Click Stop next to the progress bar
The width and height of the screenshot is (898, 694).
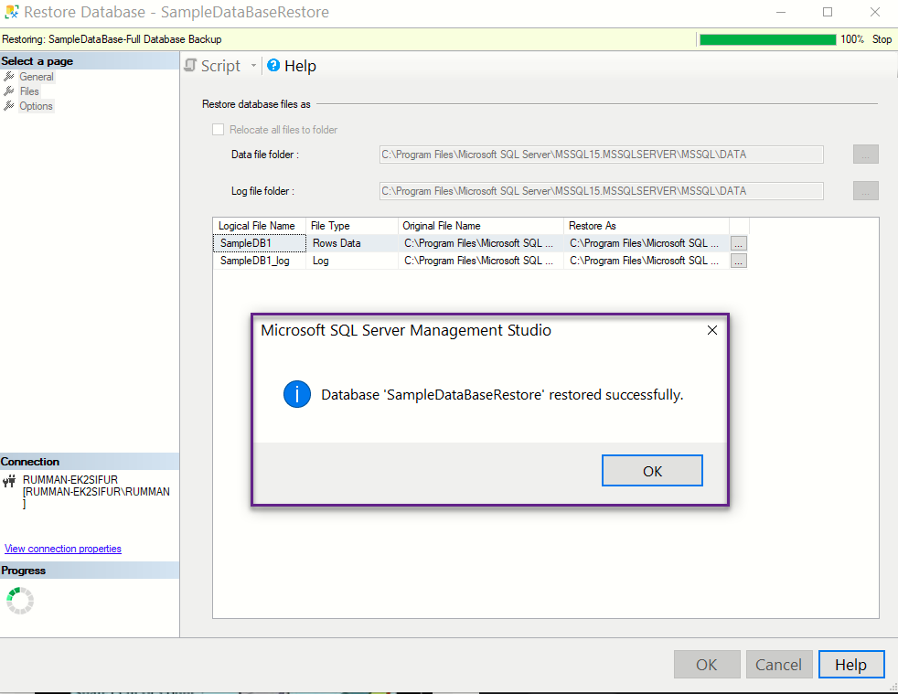[881, 38]
